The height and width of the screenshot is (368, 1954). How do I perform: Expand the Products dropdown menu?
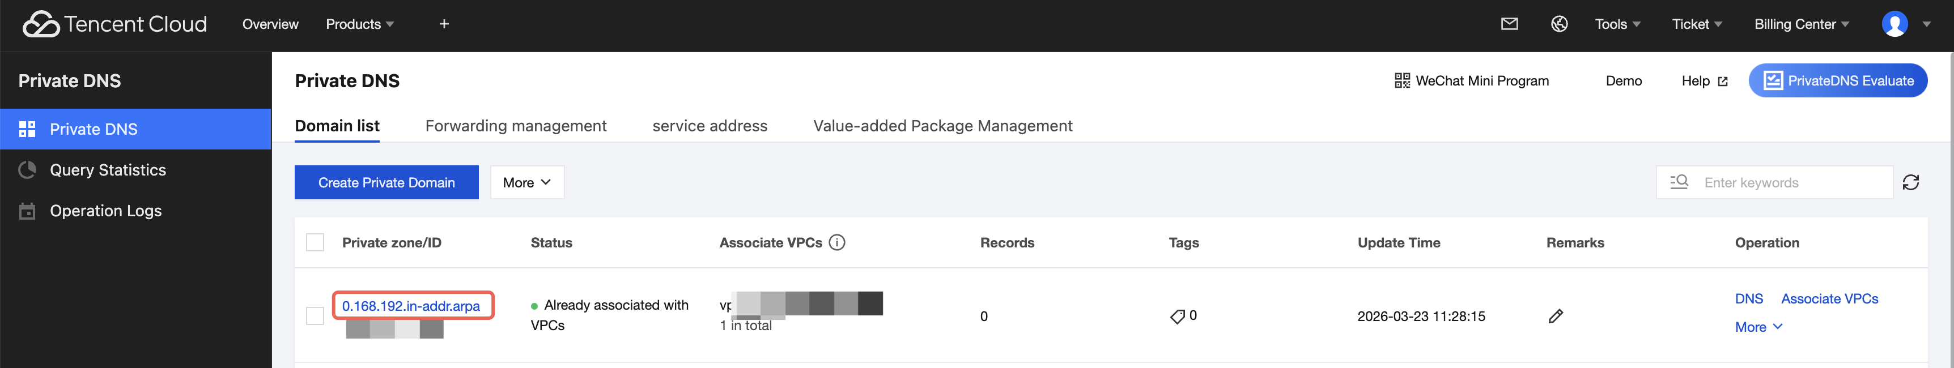coord(359,24)
